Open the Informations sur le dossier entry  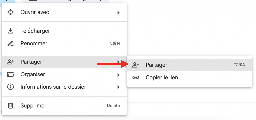[x=53, y=87]
